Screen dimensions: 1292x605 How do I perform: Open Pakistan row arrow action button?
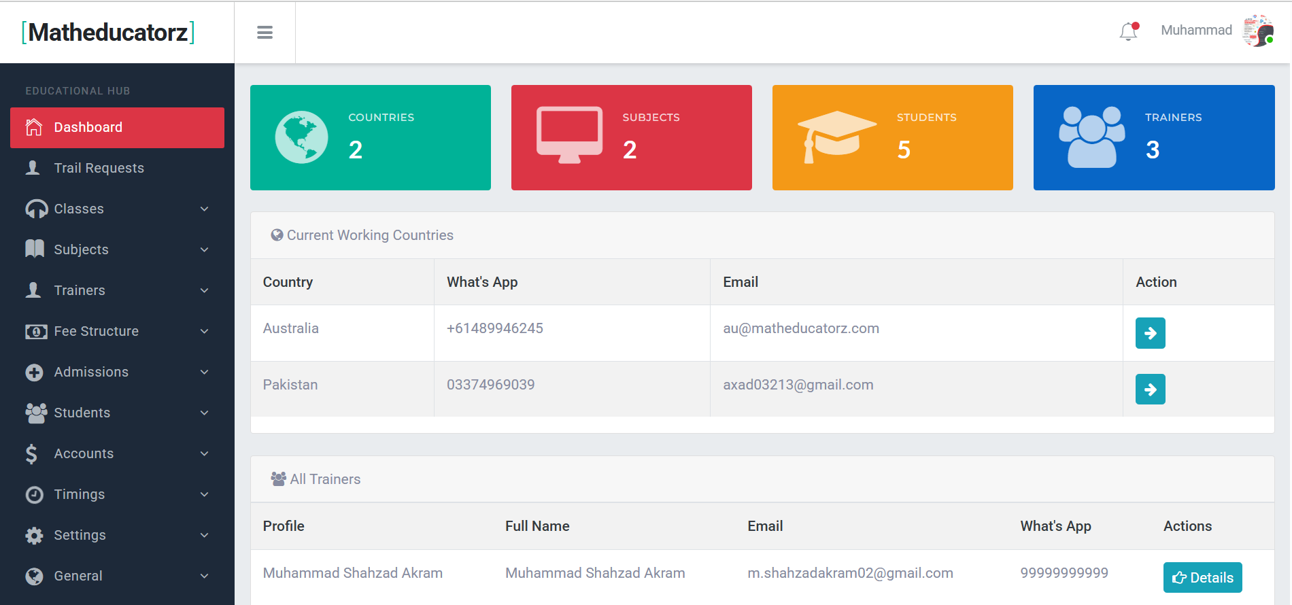[1150, 390]
